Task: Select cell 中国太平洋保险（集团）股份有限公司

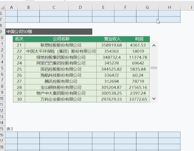Action: (61, 51)
